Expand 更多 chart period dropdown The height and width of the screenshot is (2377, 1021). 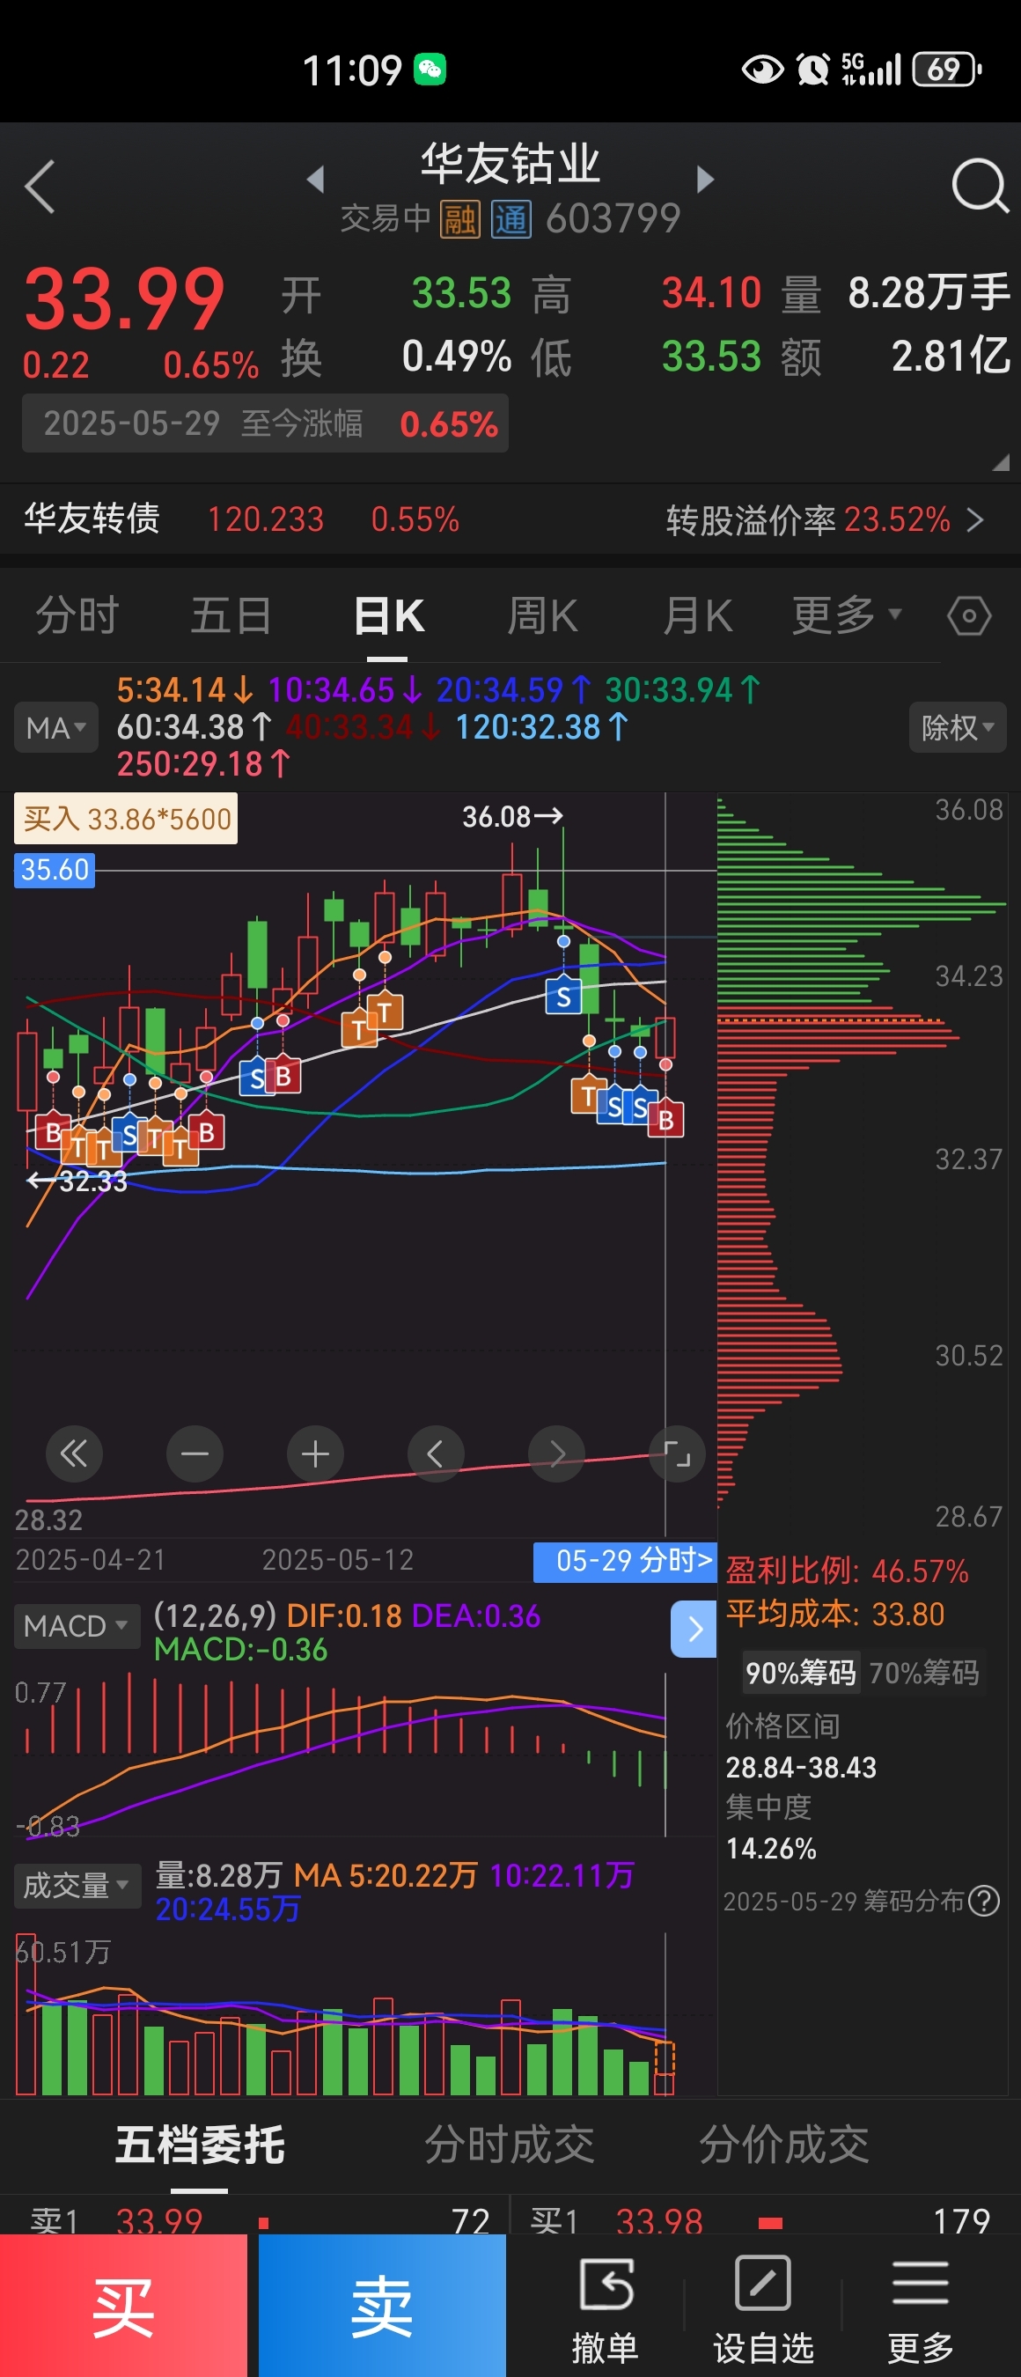[x=846, y=615]
